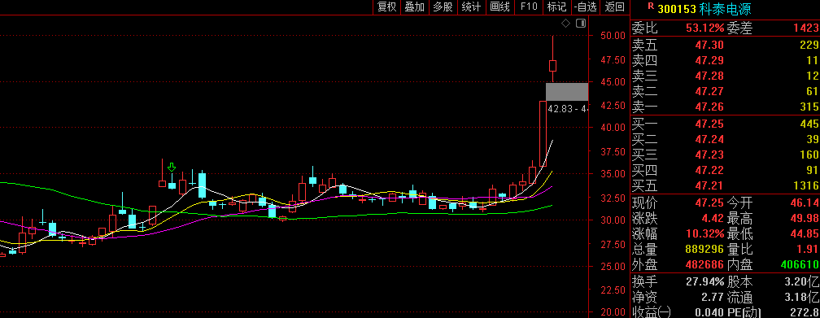Click the gray gap range box 42.83
The height and width of the screenshot is (318, 820).
pos(567,92)
